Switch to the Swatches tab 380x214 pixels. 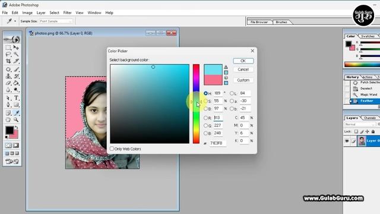click(x=368, y=36)
